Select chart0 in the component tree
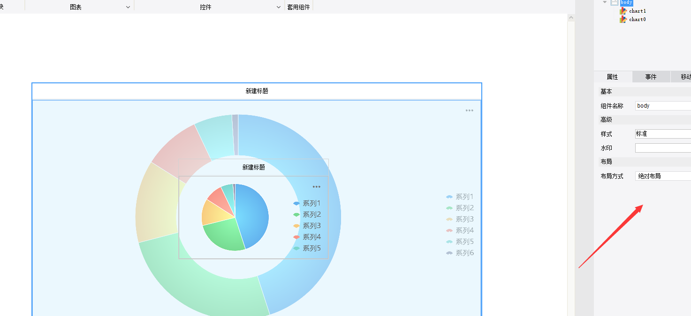The image size is (691, 316). pos(638,19)
